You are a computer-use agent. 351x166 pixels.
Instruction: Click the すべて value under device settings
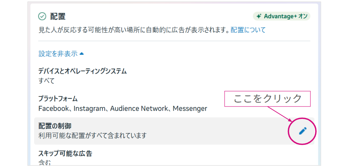46,80
